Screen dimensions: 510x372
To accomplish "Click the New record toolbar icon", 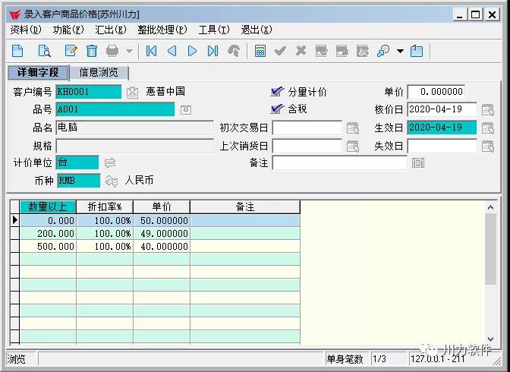I will tap(17, 51).
